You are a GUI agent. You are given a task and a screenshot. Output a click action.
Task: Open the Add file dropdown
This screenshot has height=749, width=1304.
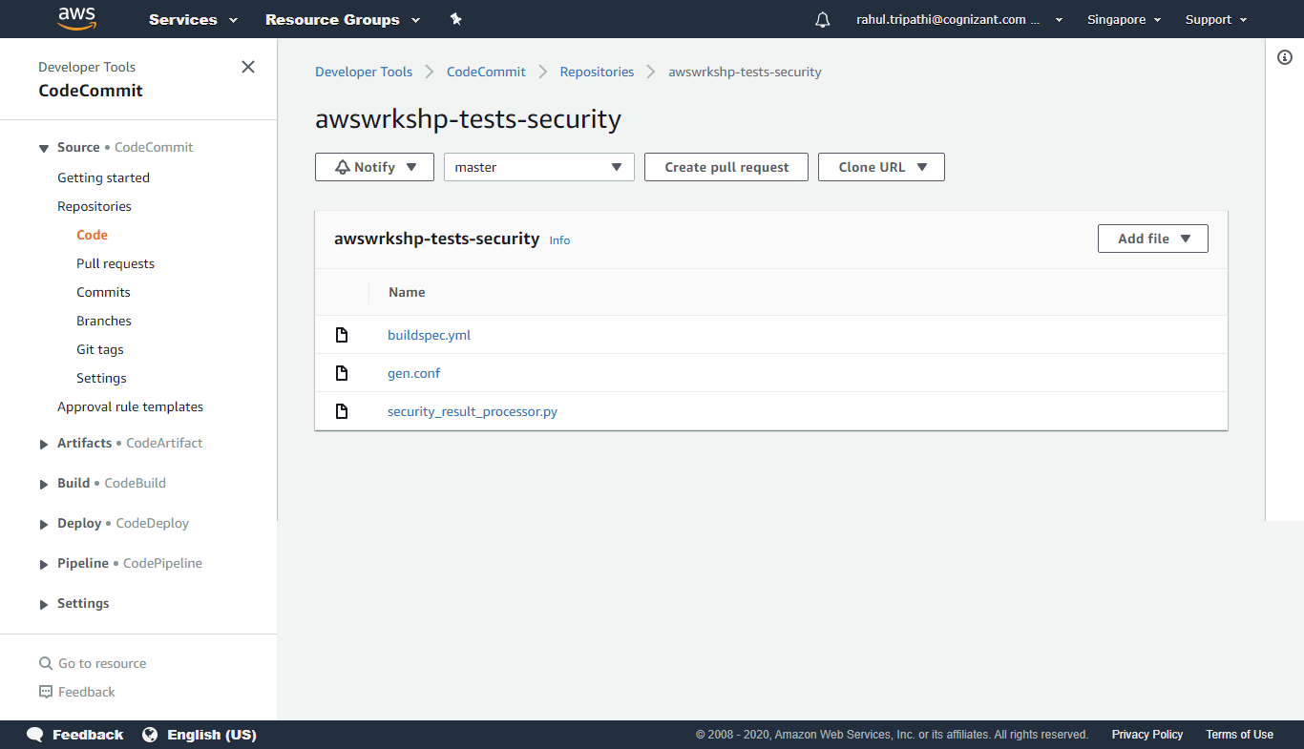pos(1153,239)
